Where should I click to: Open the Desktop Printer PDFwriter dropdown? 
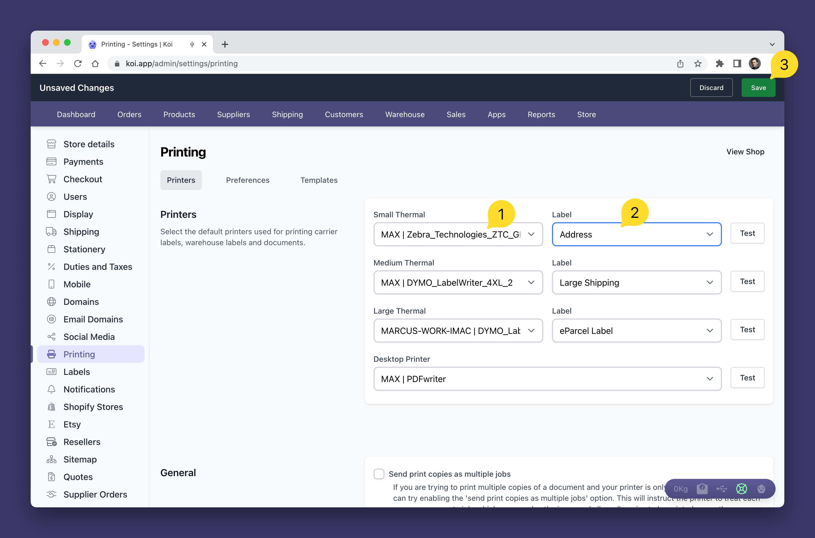click(x=547, y=379)
